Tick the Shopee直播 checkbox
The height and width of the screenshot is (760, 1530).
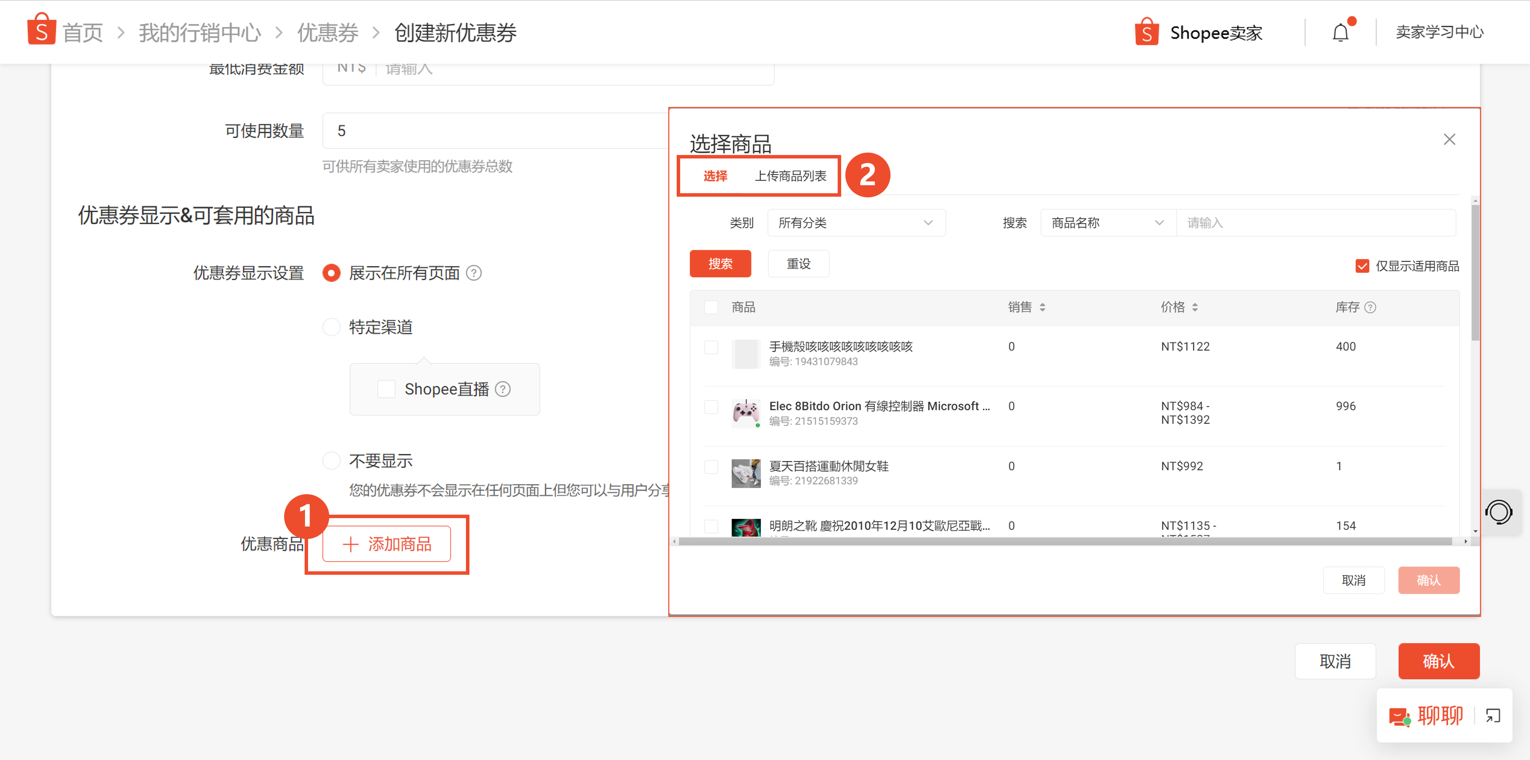click(386, 390)
